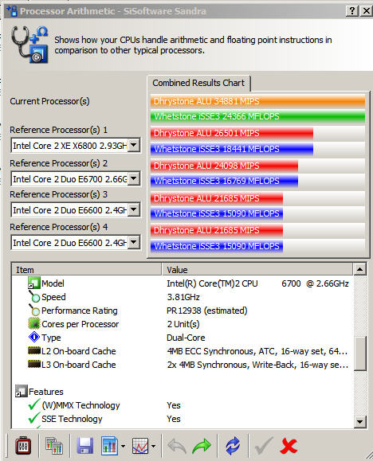Open Reference Processor 2 dropdown arrow
373x461 pixels.
coord(134,178)
